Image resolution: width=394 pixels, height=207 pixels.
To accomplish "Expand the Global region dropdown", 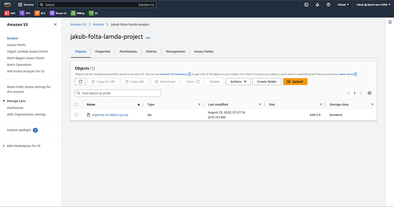I will tap(343, 5).
